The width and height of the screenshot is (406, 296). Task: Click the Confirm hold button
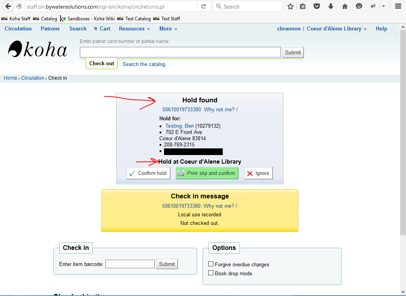click(148, 173)
